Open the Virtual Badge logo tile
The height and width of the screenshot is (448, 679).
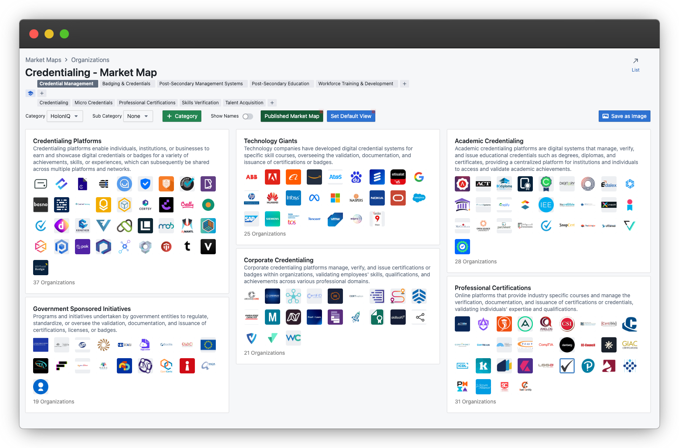[x=41, y=268]
